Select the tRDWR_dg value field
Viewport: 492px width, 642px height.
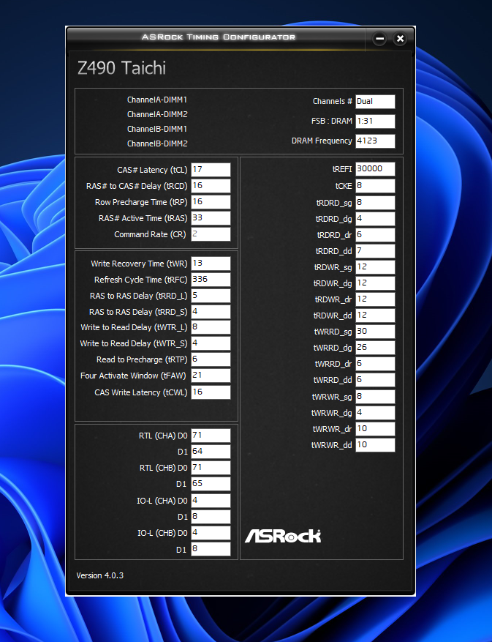tap(375, 283)
